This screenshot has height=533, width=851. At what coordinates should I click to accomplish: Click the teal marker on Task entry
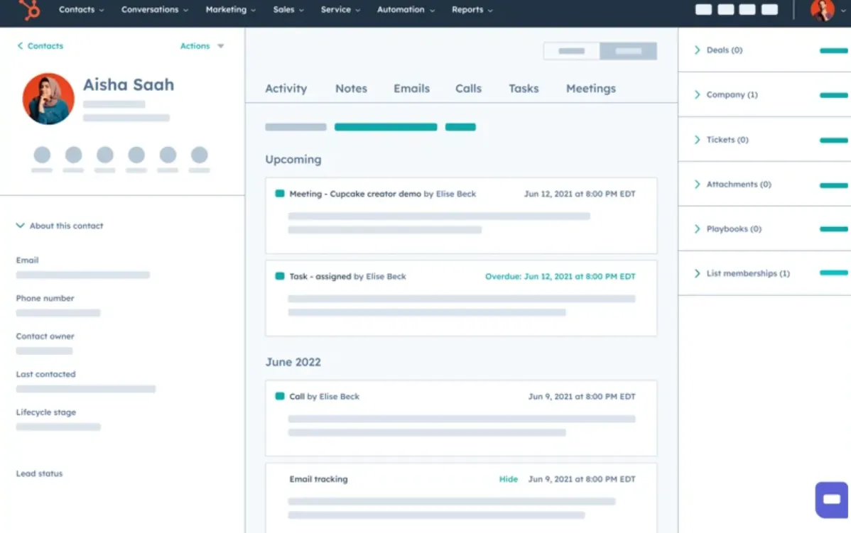coord(279,276)
